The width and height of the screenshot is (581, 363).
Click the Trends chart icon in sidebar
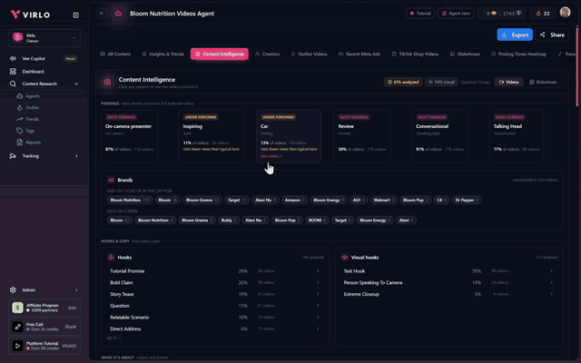click(20, 119)
